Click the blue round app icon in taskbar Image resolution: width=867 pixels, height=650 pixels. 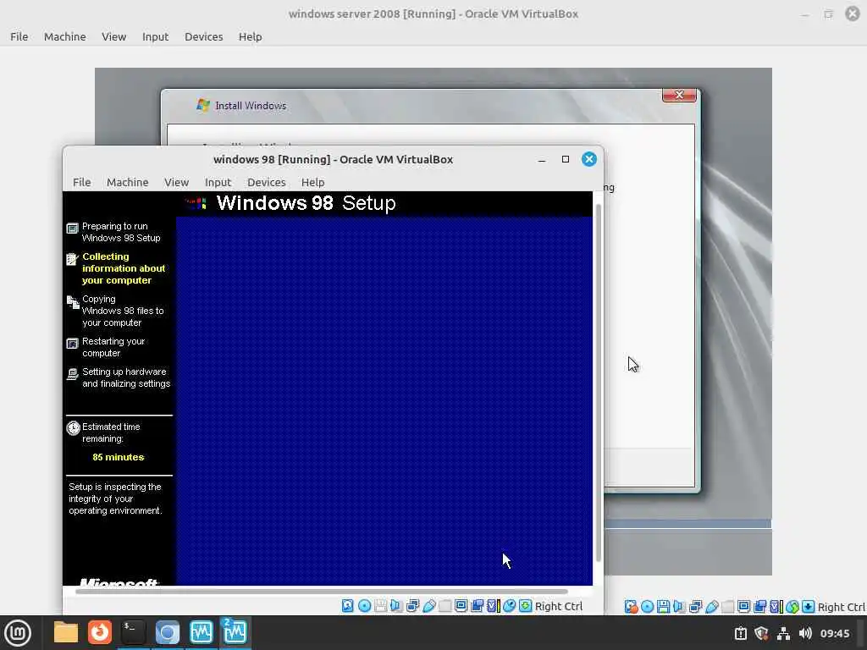click(x=167, y=633)
